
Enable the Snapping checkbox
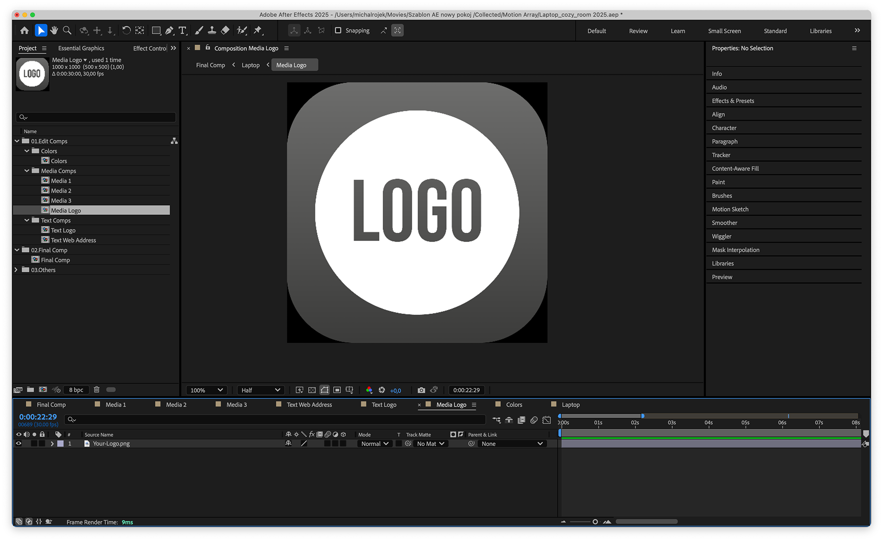tap(338, 30)
